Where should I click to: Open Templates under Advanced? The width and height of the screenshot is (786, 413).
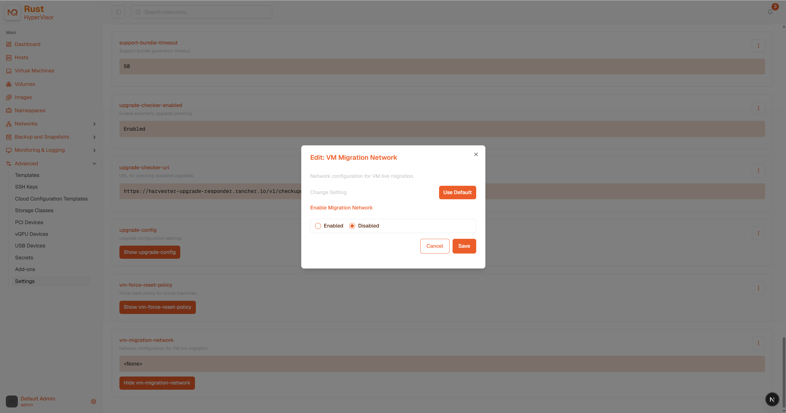pos(27,175)
